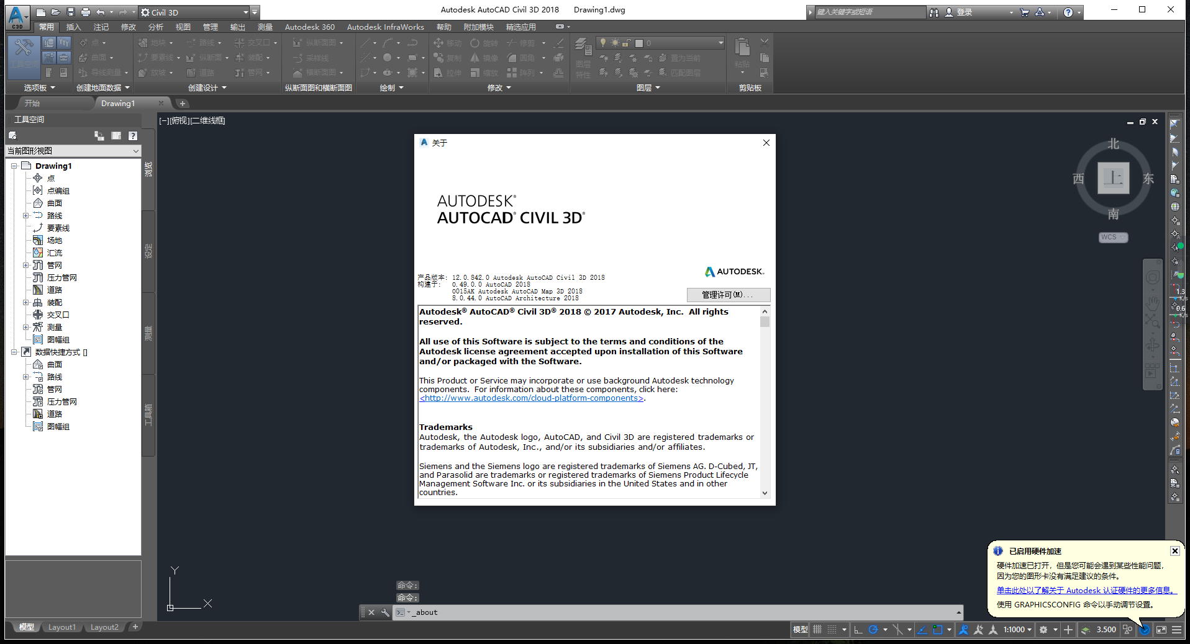
Task: Expand the 管网 node under Drawing1
Action: click(x=26, y=266)
